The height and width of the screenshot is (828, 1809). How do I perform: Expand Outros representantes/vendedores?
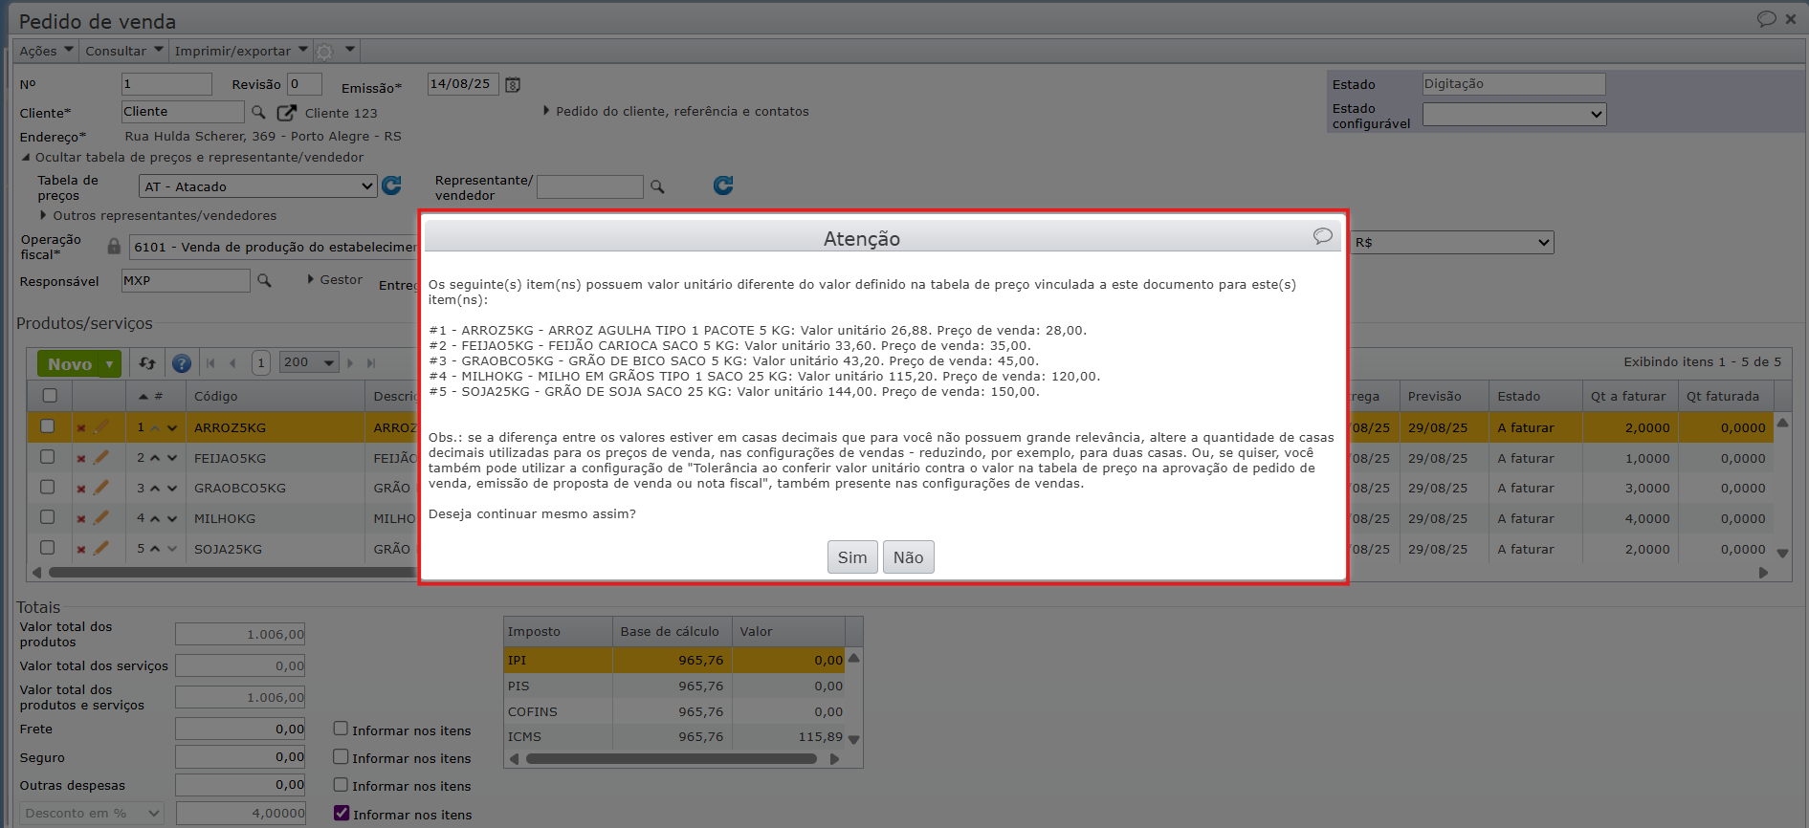pos(158,215)
